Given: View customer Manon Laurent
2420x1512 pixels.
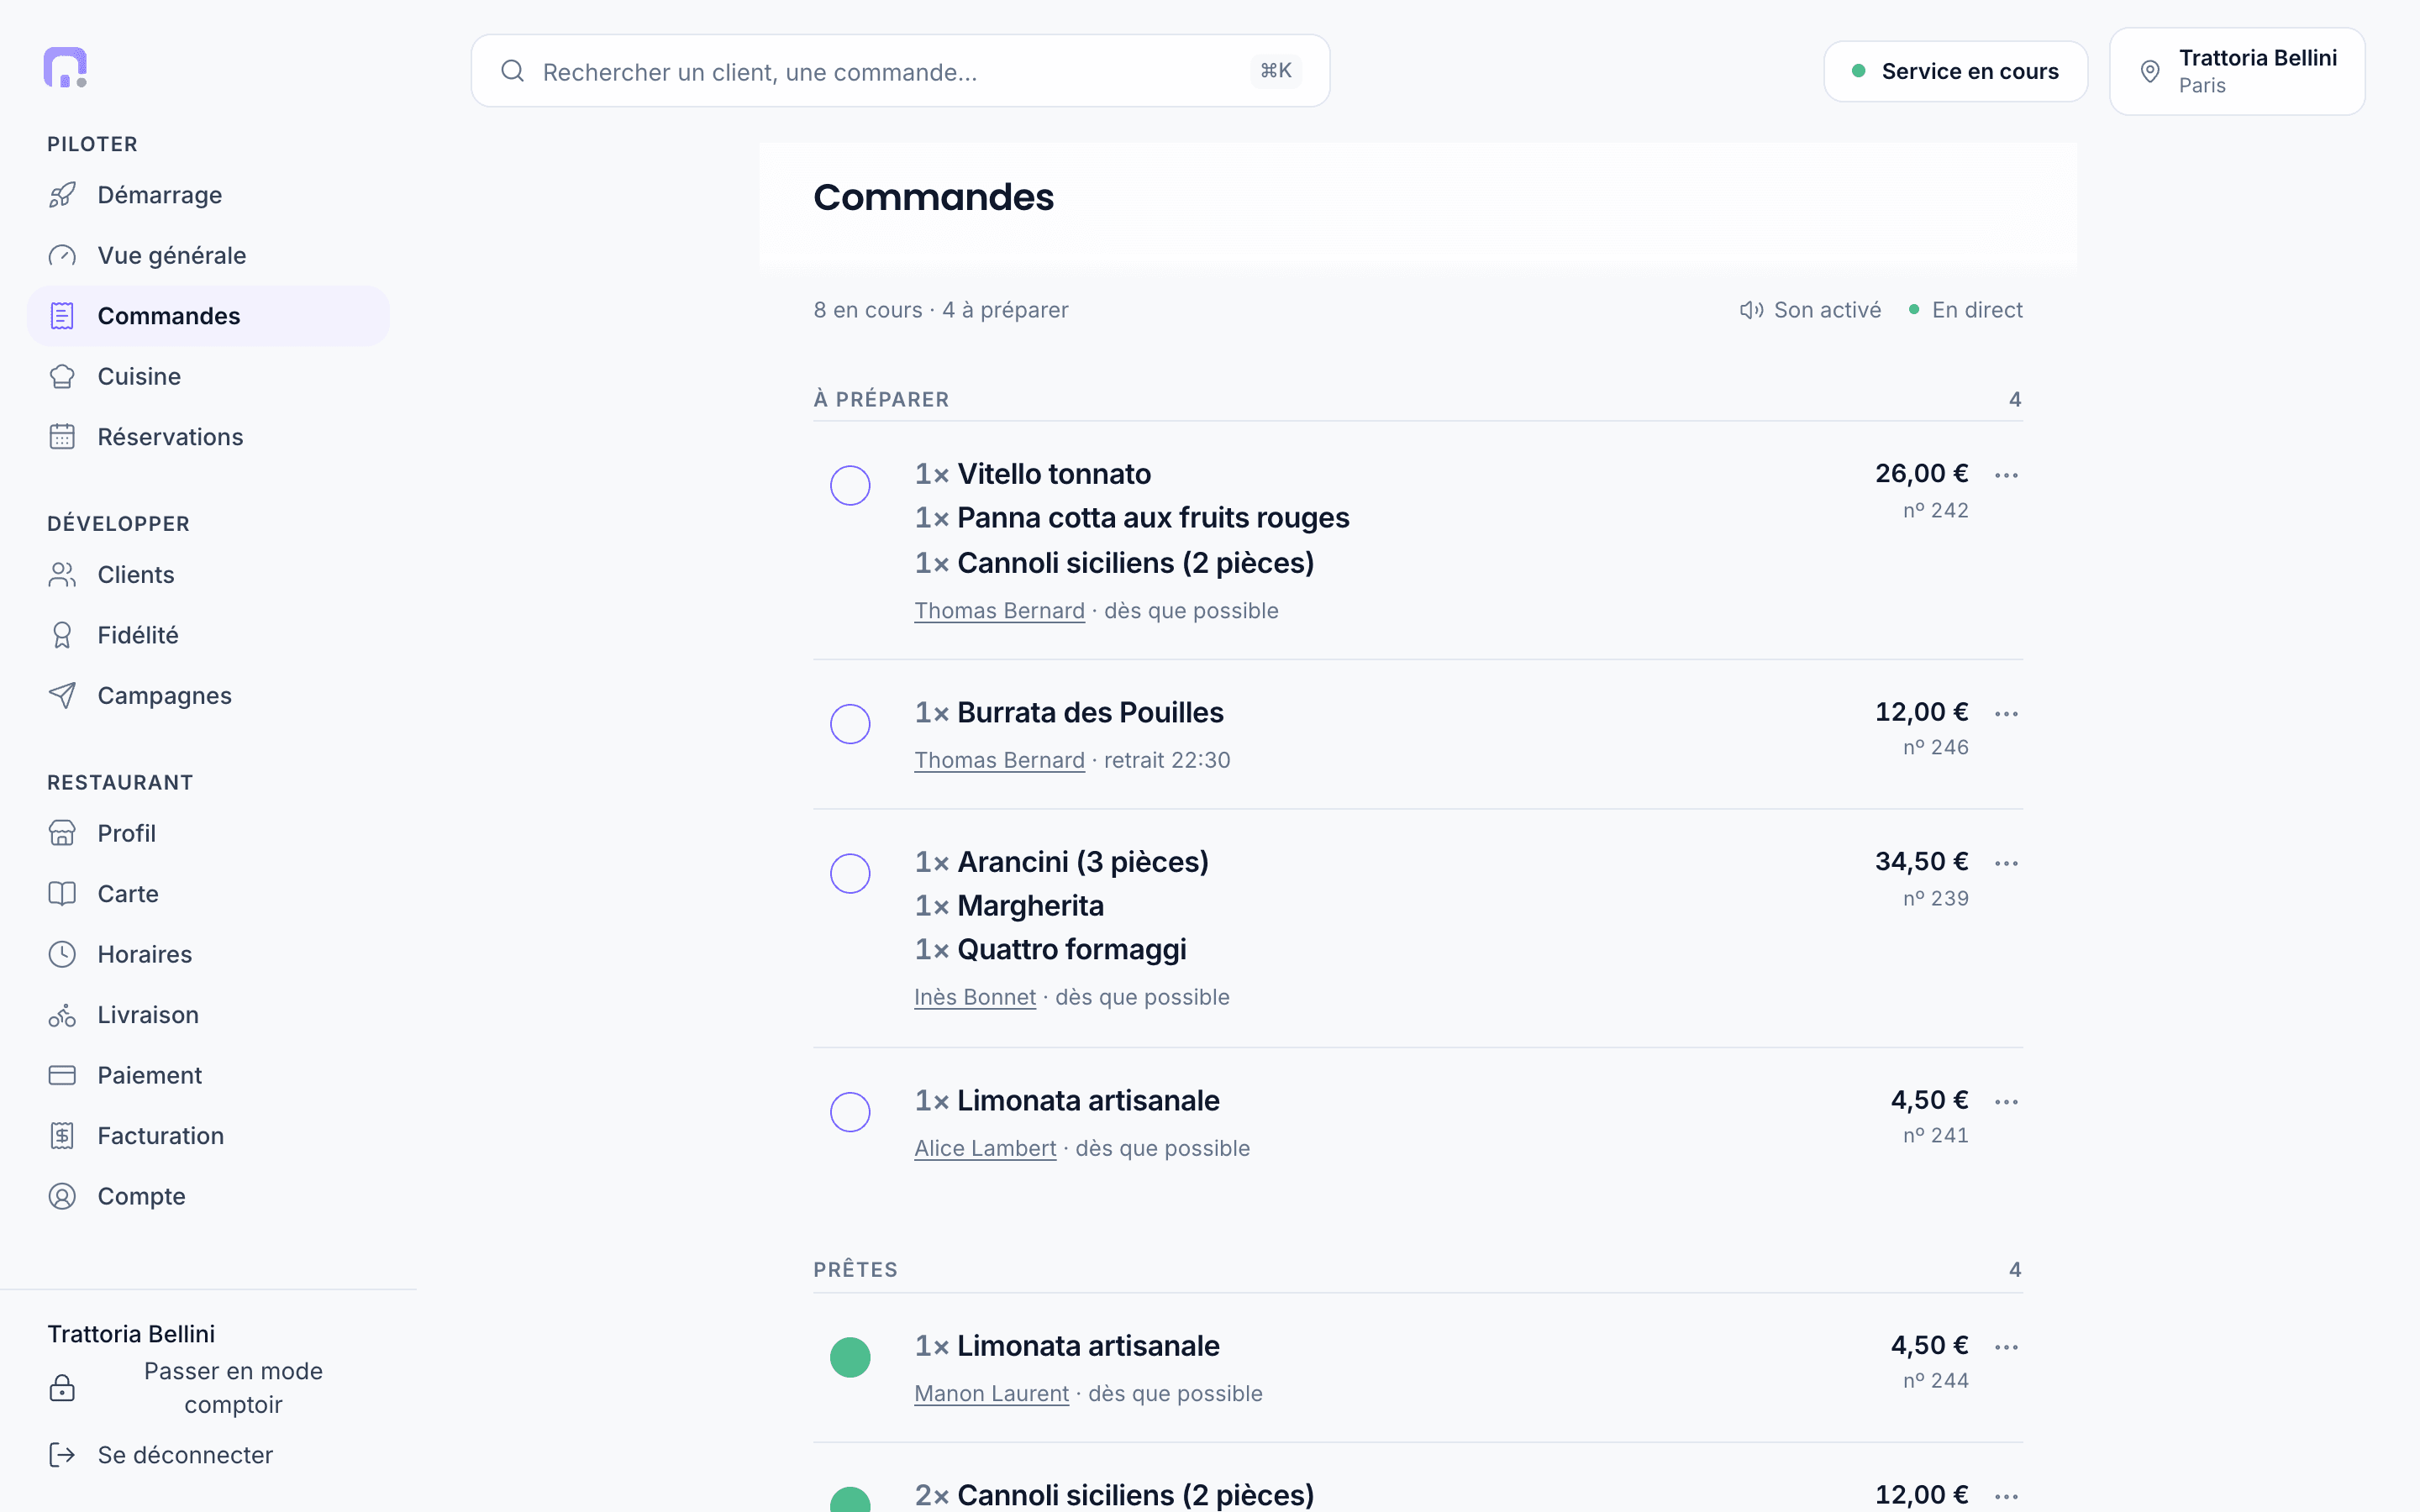Looking at the screenshot, I should [x=991, y=1394].
